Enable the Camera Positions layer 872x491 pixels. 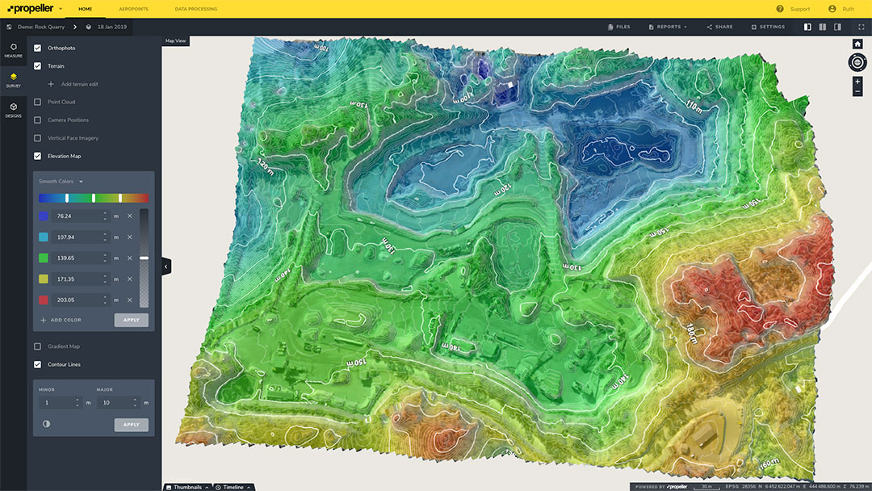tap(37, 120)
